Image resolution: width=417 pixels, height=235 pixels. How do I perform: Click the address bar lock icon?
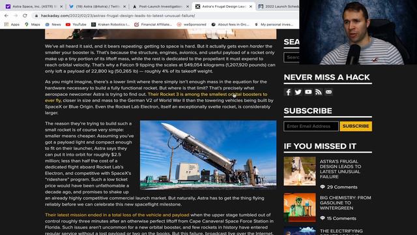(36, 16)
